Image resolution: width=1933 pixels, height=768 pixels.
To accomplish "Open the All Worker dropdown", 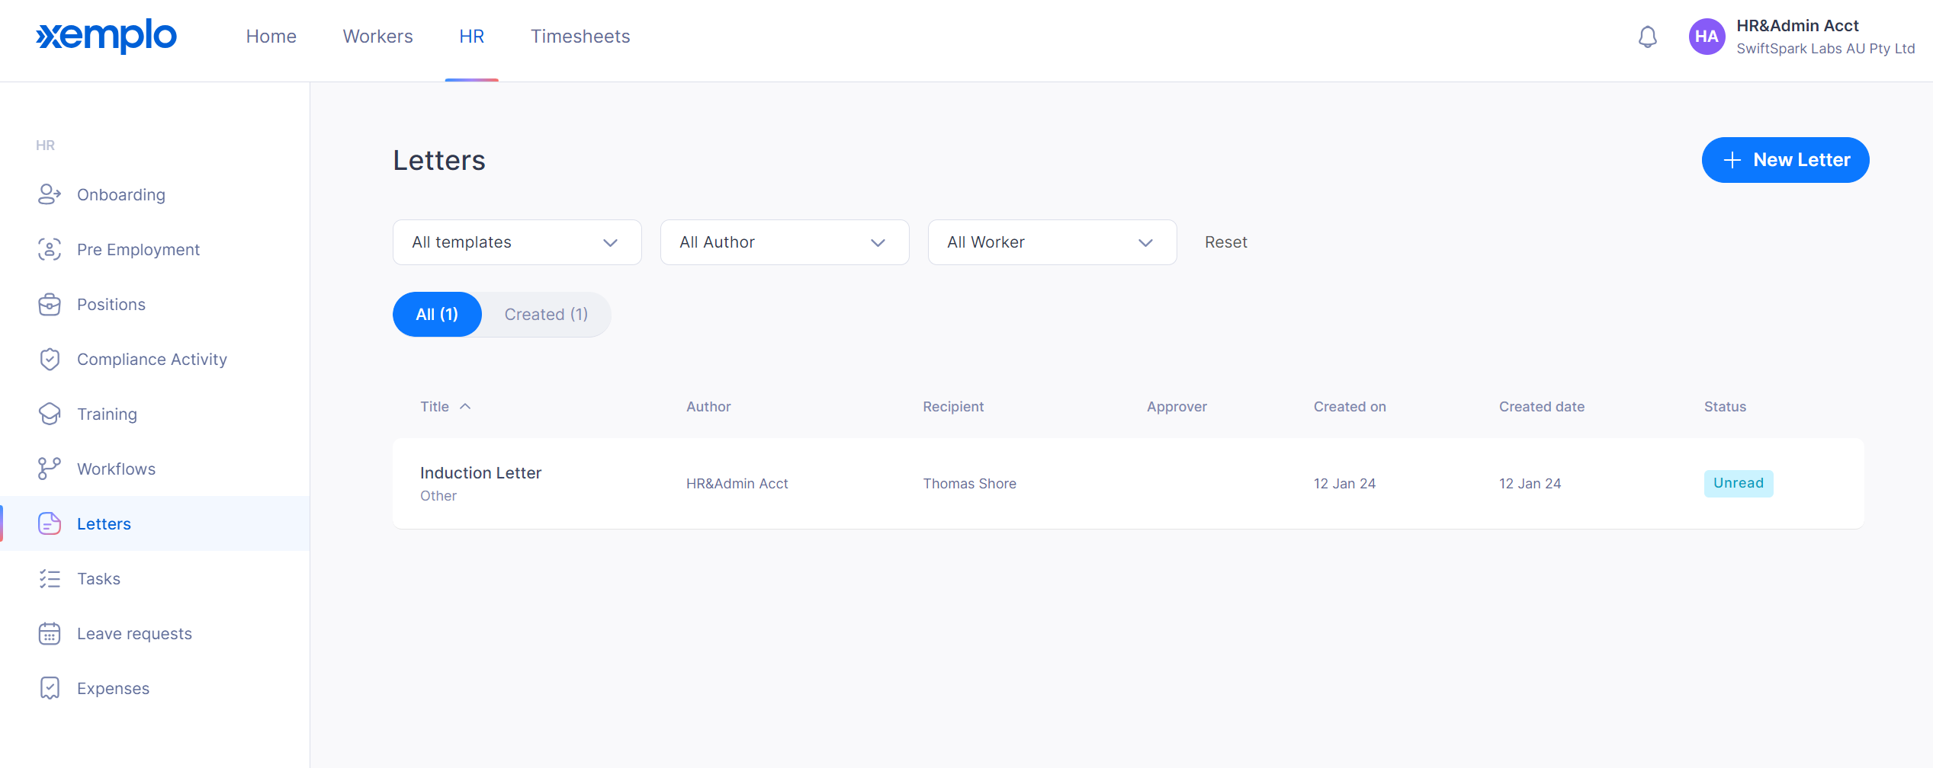I will 1052,242.
